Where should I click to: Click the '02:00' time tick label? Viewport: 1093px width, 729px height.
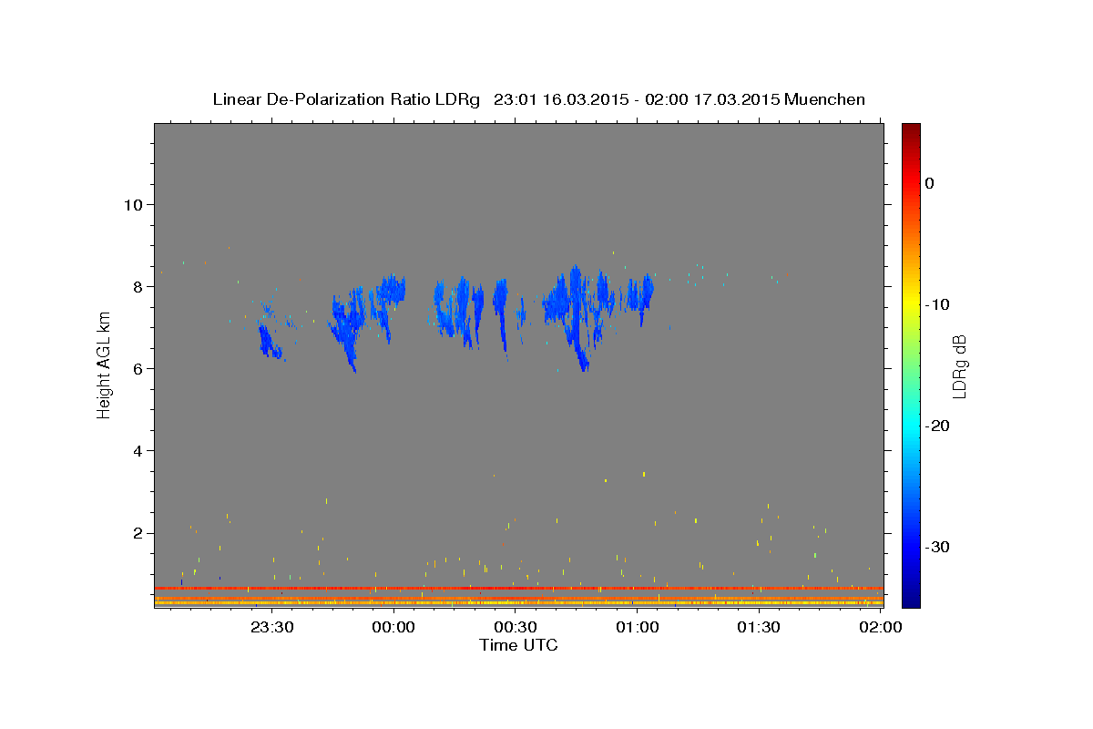[881, 627]
